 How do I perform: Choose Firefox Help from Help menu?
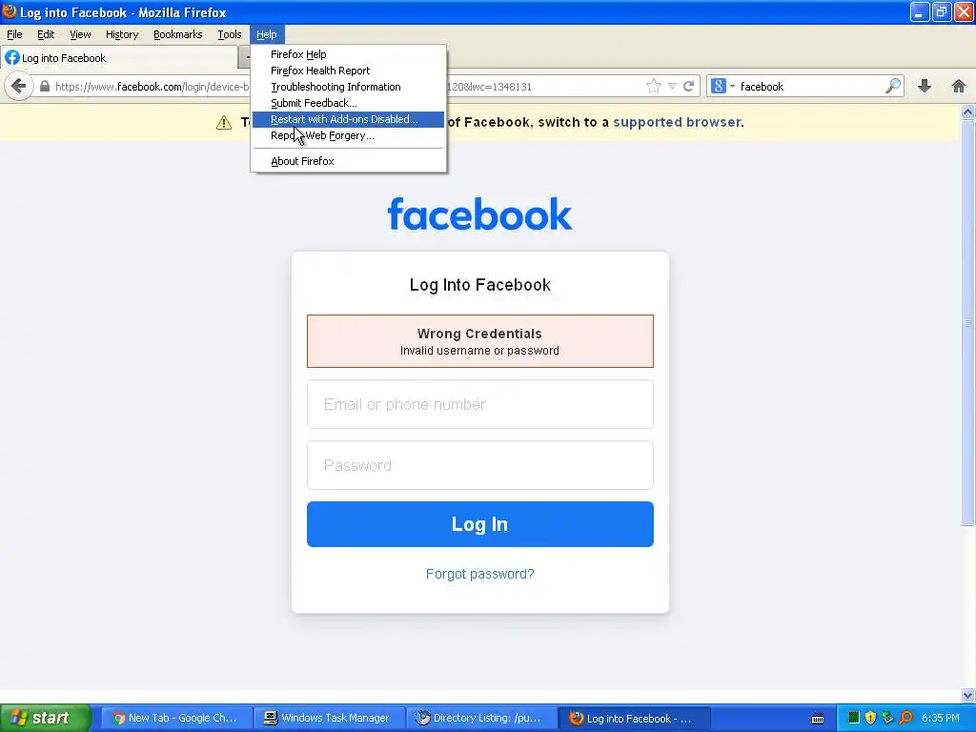click(x=348, y=54)
